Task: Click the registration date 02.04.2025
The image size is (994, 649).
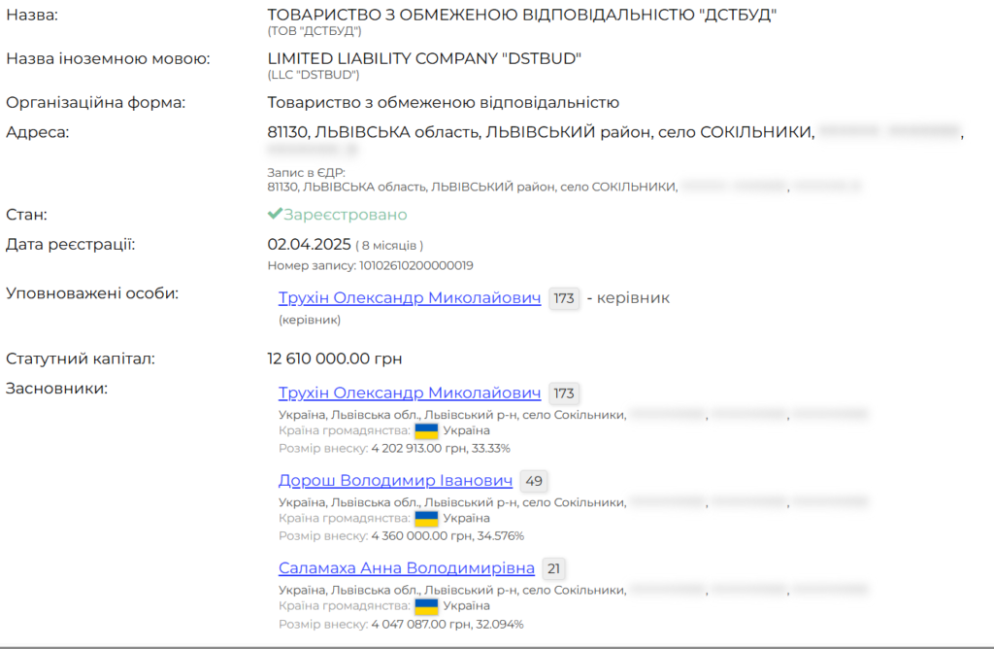Action: pyautogui.click(x=308, y=244)
